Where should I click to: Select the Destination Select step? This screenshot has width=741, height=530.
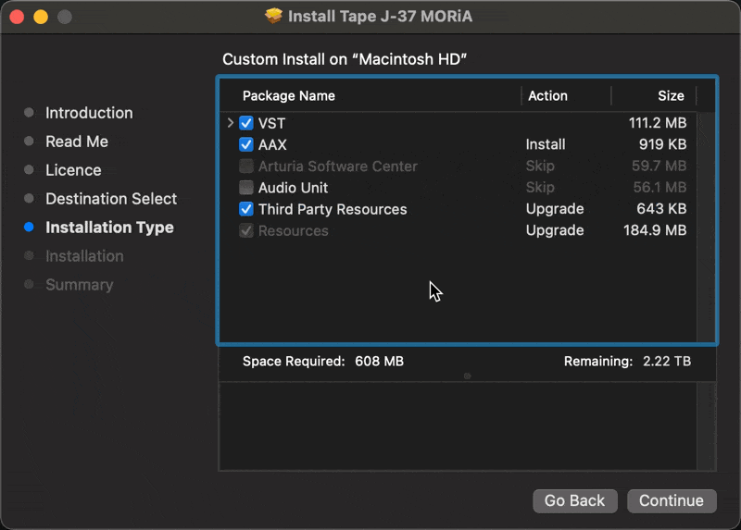point(111,199)
